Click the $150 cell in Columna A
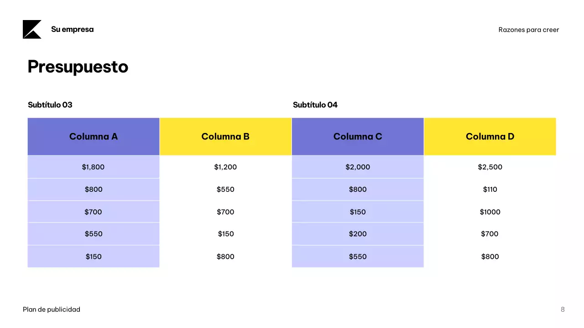The height and width of the screenshot is (328, 584). point(94,257)
